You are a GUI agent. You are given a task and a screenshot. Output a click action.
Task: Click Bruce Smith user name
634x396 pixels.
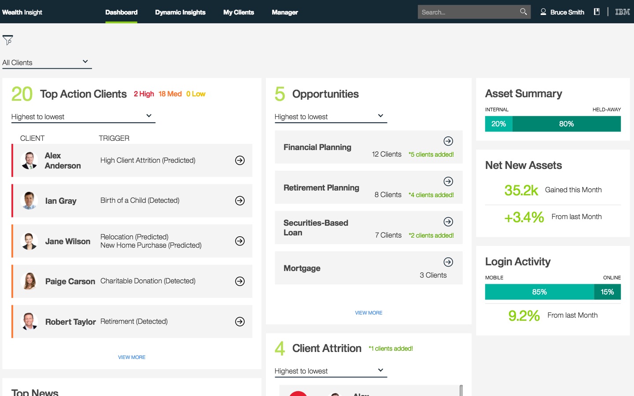click(x=567, y=12)
